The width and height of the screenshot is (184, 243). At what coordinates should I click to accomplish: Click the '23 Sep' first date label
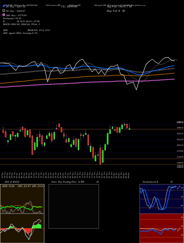(3, 175)
